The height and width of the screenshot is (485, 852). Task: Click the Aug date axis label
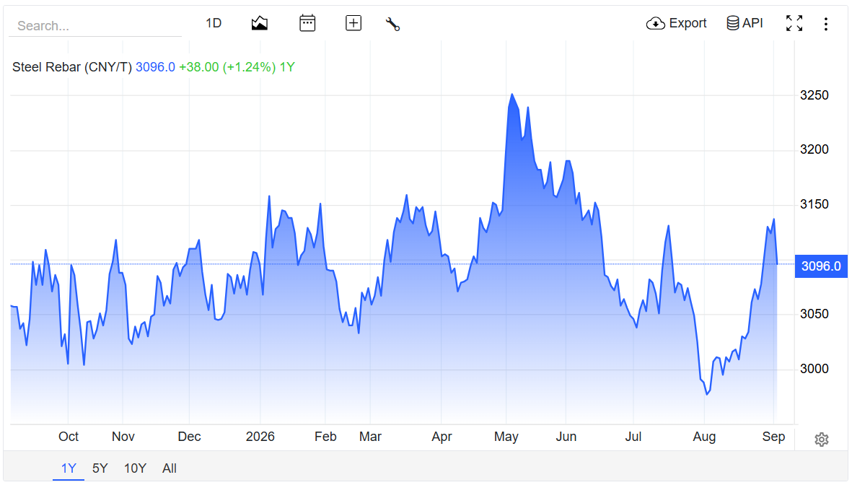tap(704, 437)
